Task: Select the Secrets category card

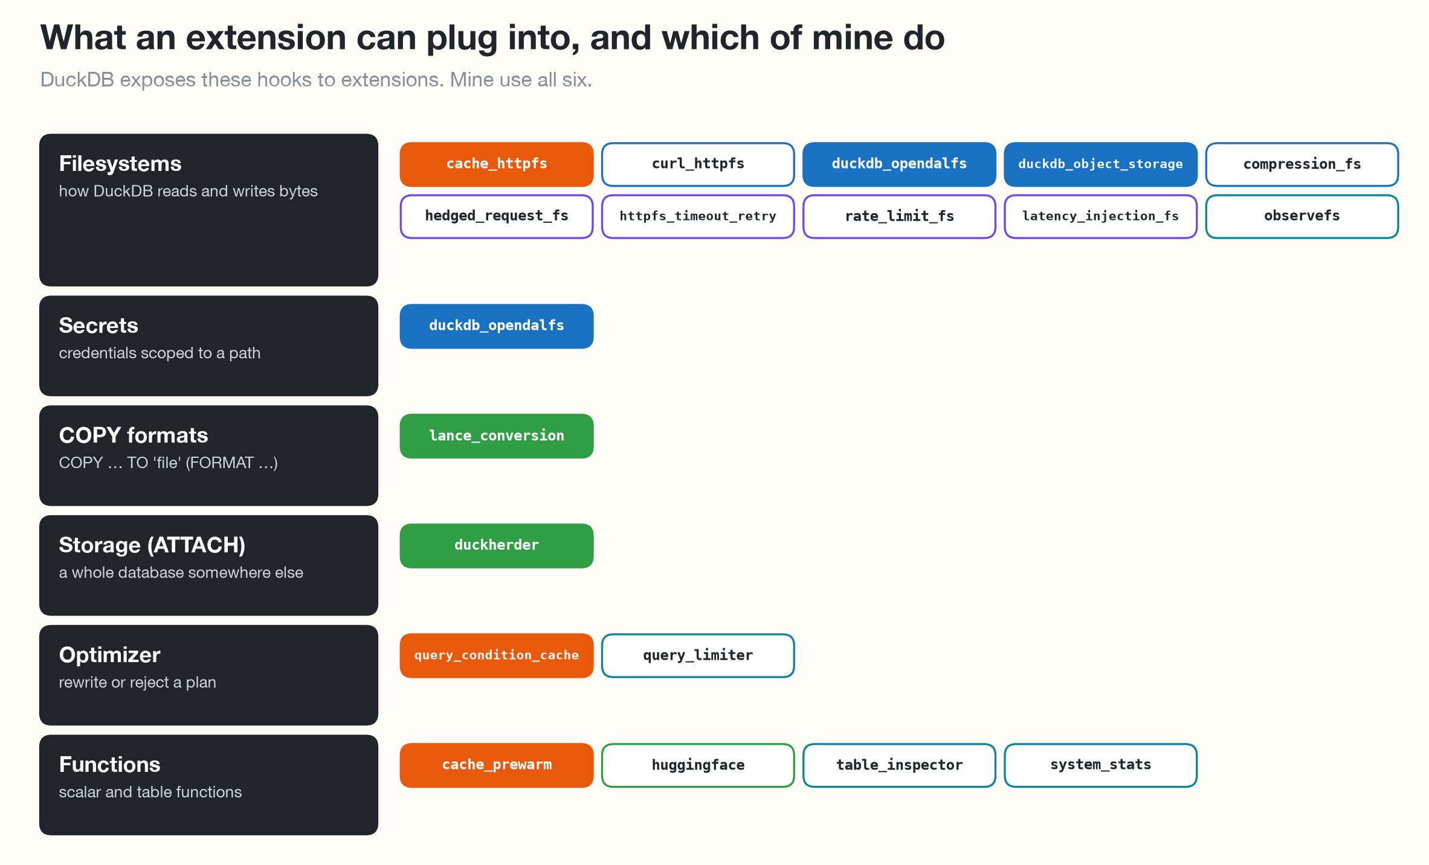Action: pos(208,346)
